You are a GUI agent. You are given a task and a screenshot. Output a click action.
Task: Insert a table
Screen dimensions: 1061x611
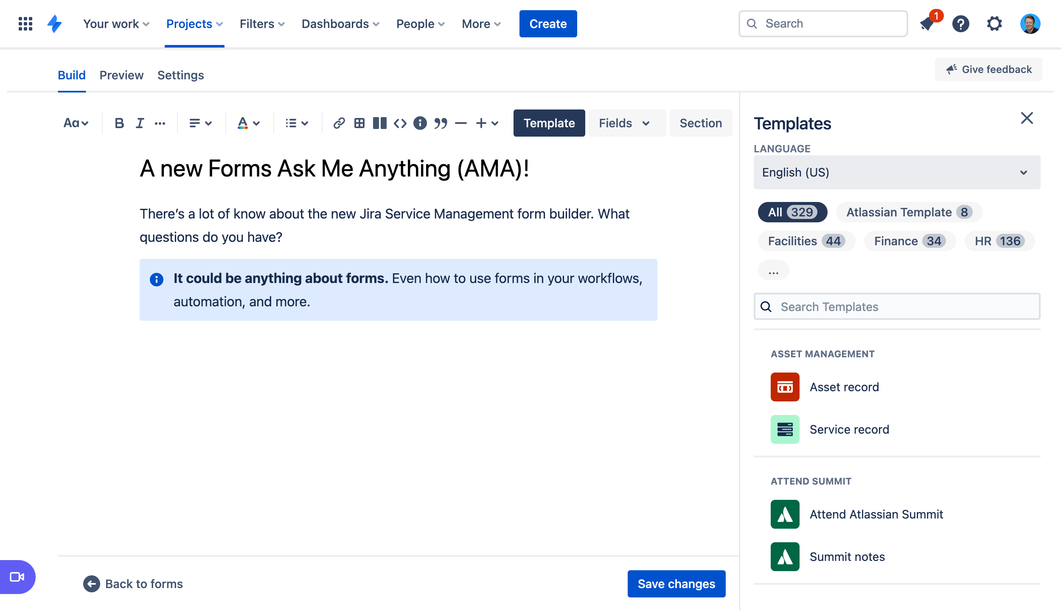(x=359, y=123)
